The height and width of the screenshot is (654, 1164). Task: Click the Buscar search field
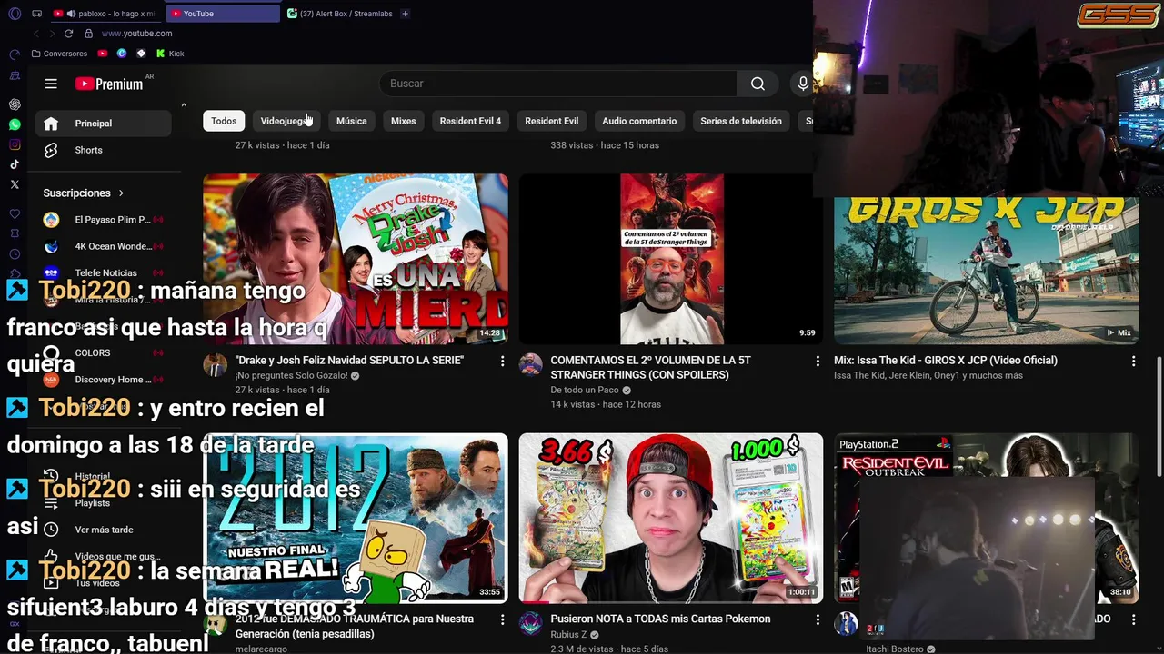558,84
